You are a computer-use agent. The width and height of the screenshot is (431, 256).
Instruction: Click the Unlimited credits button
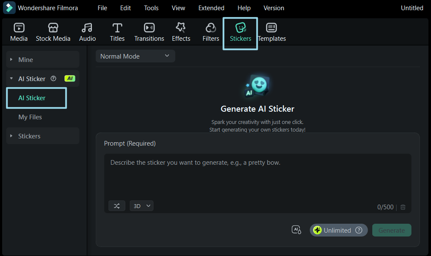pos(339,230)
